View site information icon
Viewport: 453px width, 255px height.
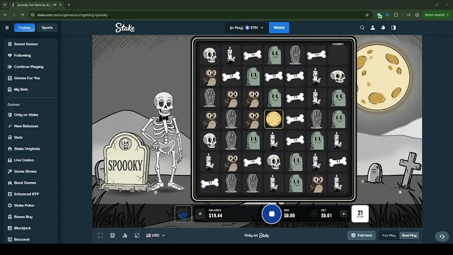pos(32,15)
